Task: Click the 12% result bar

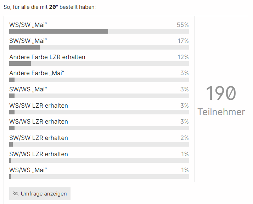Action: [20, 64]
